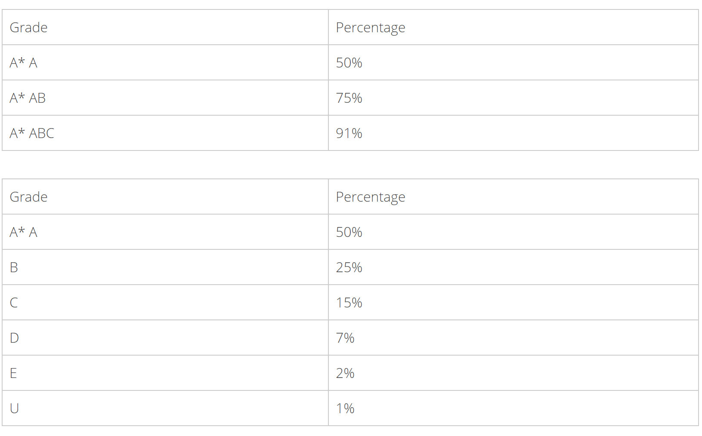The image size is (702, 436).
Task: Click the Percentage header in the top table
Action: [x=370, y=28]
